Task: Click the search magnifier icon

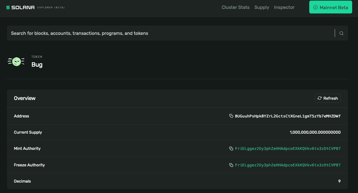Action: 341,33
